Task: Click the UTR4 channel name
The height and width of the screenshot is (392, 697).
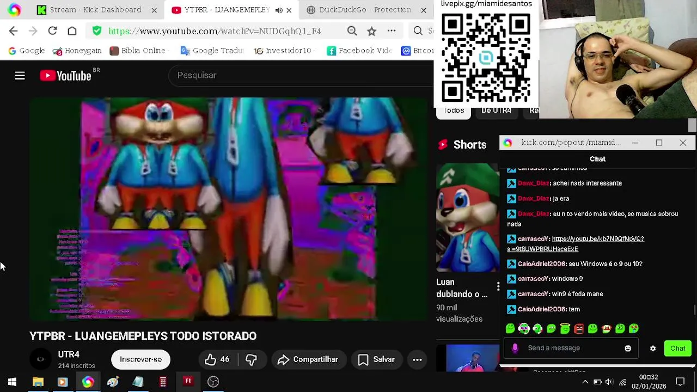Action: (69, 354)
